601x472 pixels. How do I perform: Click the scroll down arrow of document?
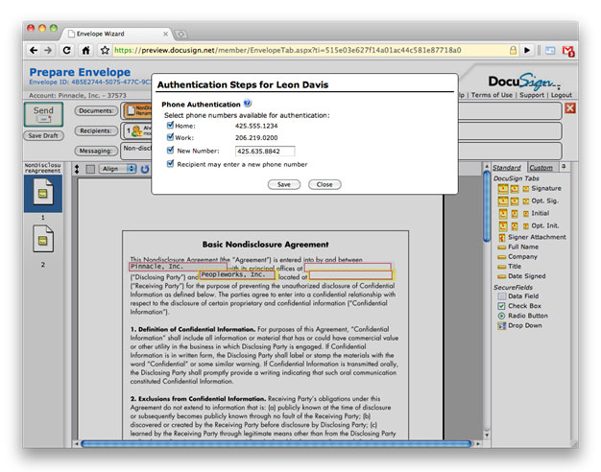tap(487, 435)
